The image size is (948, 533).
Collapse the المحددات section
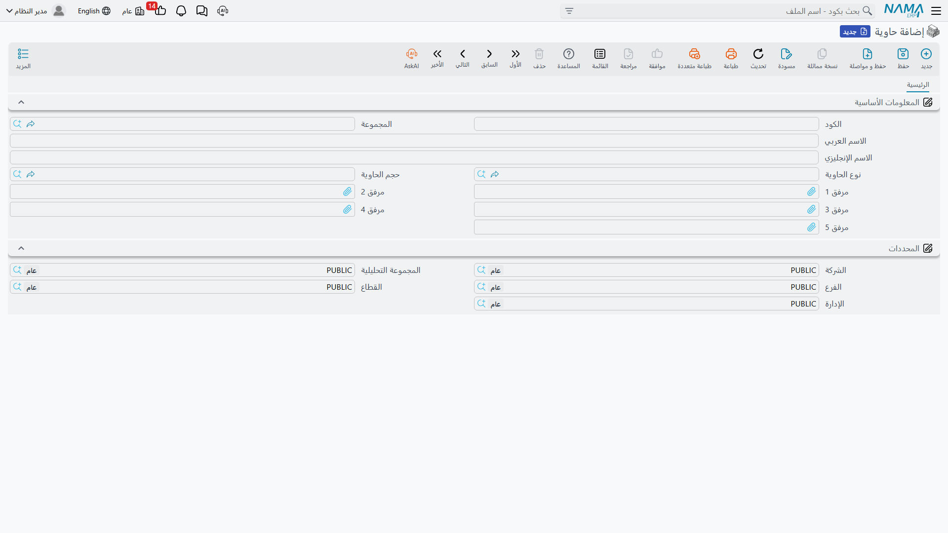[21, 248]
